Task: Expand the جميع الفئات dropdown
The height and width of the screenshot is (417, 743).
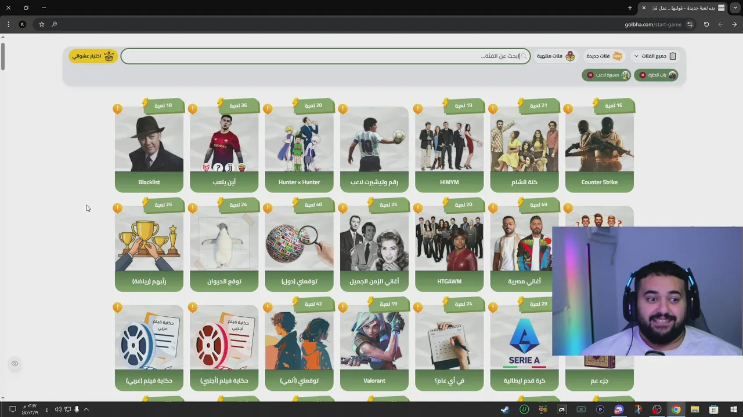Action: pos(655,56)
